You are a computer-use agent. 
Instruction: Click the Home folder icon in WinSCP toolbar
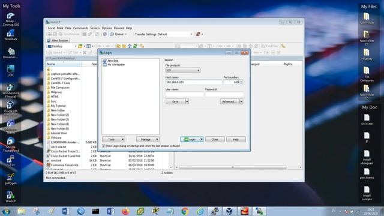point(130,46)
